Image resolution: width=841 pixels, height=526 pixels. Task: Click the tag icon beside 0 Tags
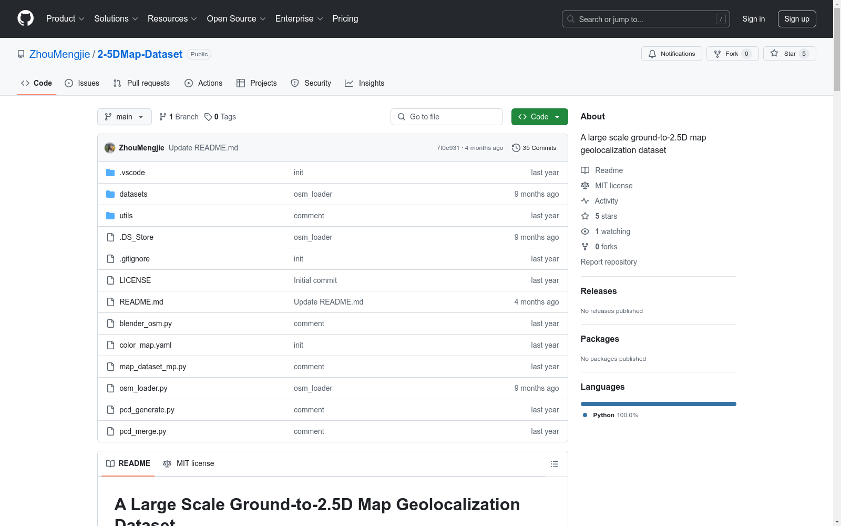click(x=208, y=117)
